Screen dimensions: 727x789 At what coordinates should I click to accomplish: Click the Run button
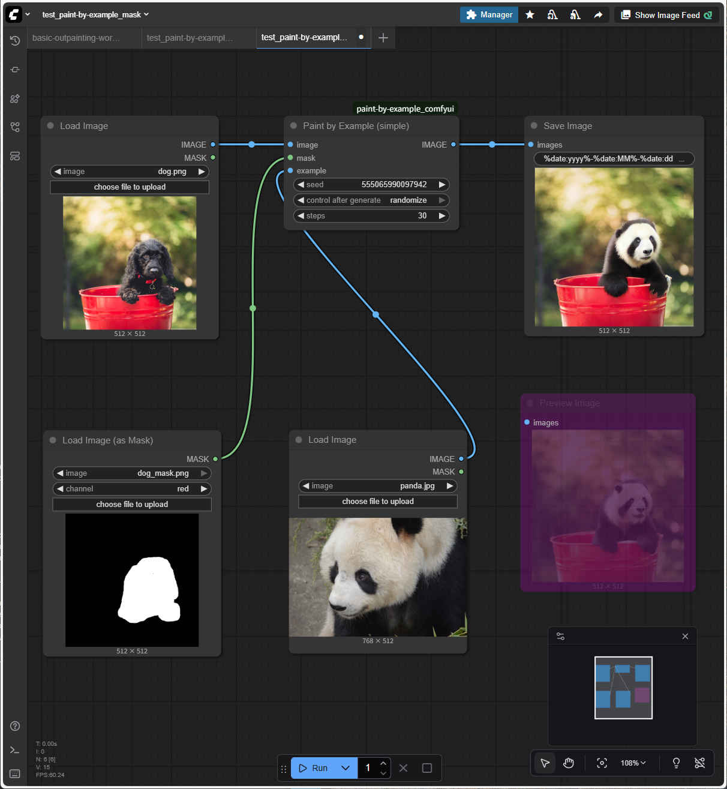click(x=314, y=768)
